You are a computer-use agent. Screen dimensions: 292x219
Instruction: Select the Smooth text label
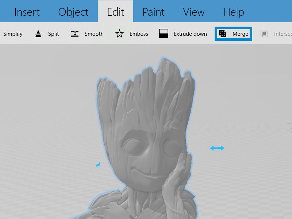94,34
